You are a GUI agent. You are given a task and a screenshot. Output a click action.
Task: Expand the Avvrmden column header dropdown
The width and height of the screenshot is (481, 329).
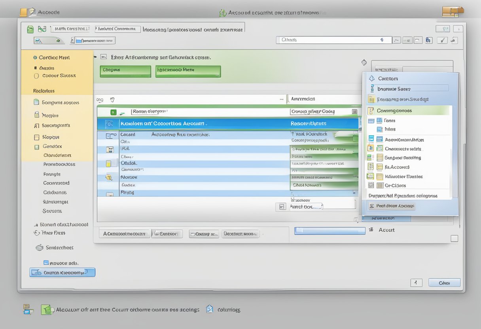tap(286, 99)
